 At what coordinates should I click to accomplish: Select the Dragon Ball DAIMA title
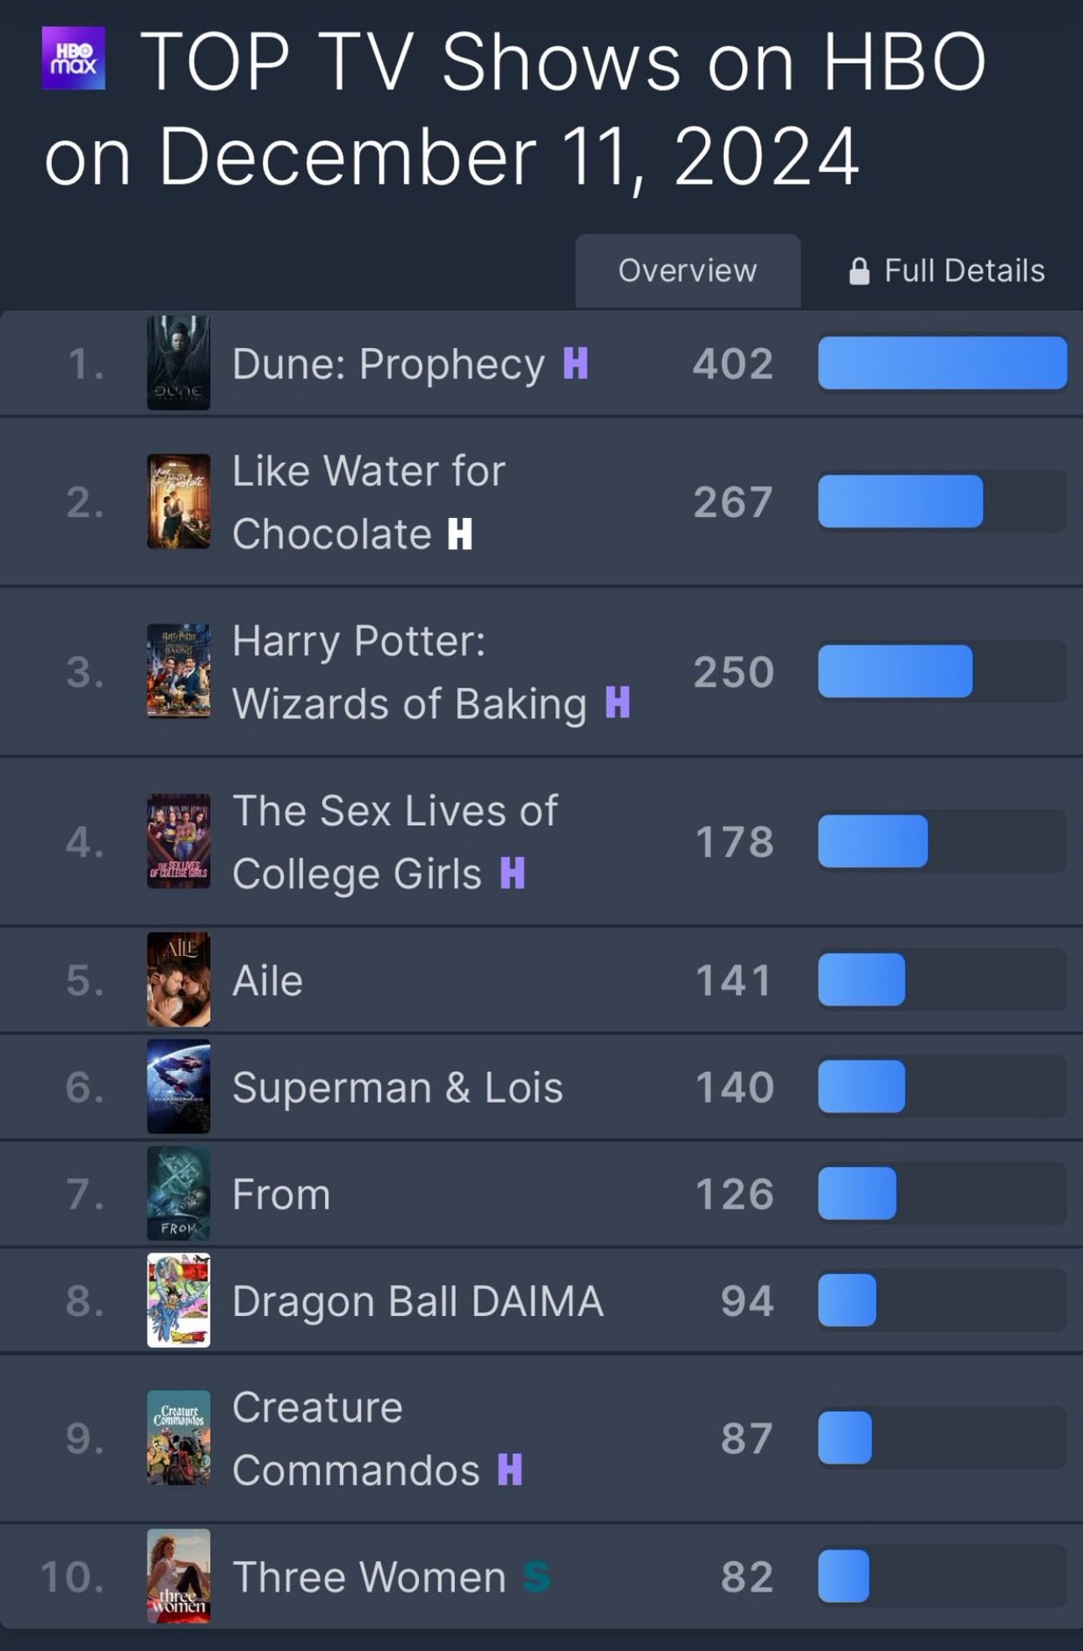[x=418, y=1301]
